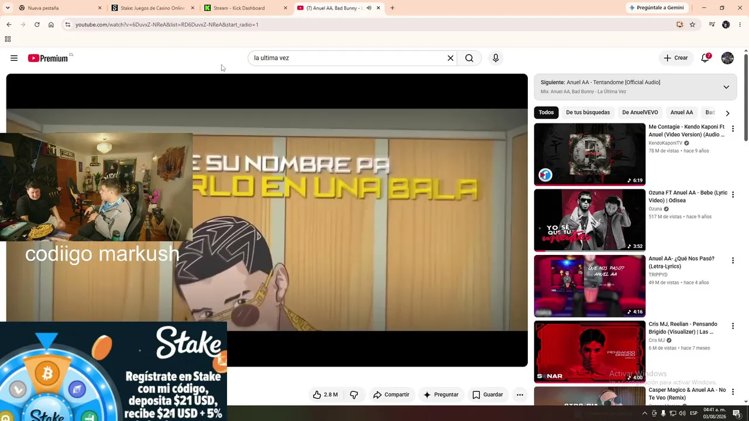Click the Preguntar button
Screen dimensions: 749x421
point(441,395)
